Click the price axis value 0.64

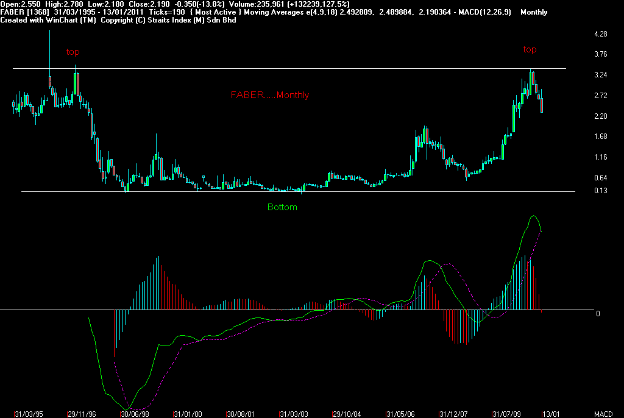[600, 178]
